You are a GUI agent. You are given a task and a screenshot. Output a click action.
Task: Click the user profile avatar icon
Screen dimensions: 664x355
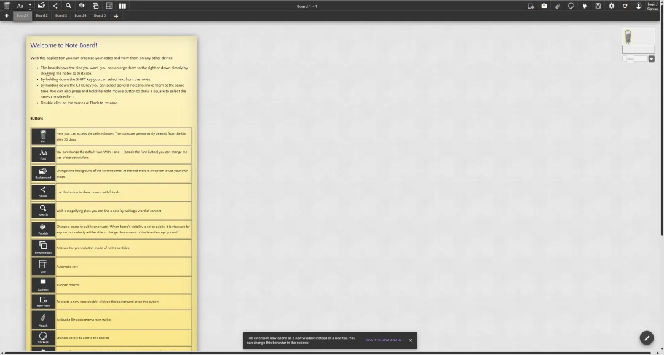[x=638, y=6]
